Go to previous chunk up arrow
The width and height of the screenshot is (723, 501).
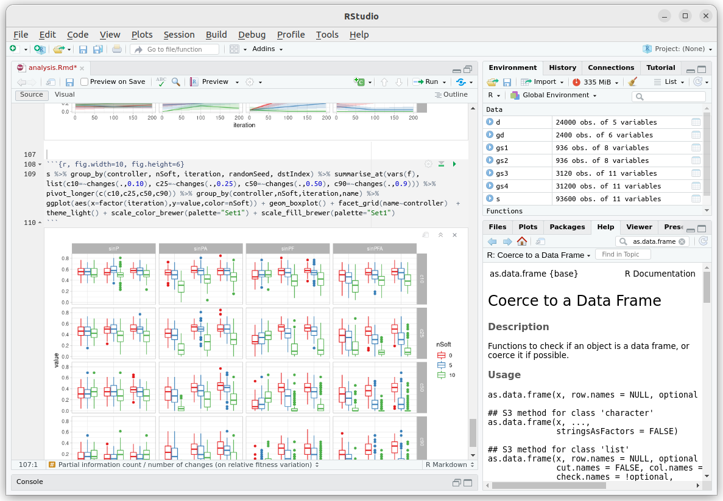coord(384,82)
